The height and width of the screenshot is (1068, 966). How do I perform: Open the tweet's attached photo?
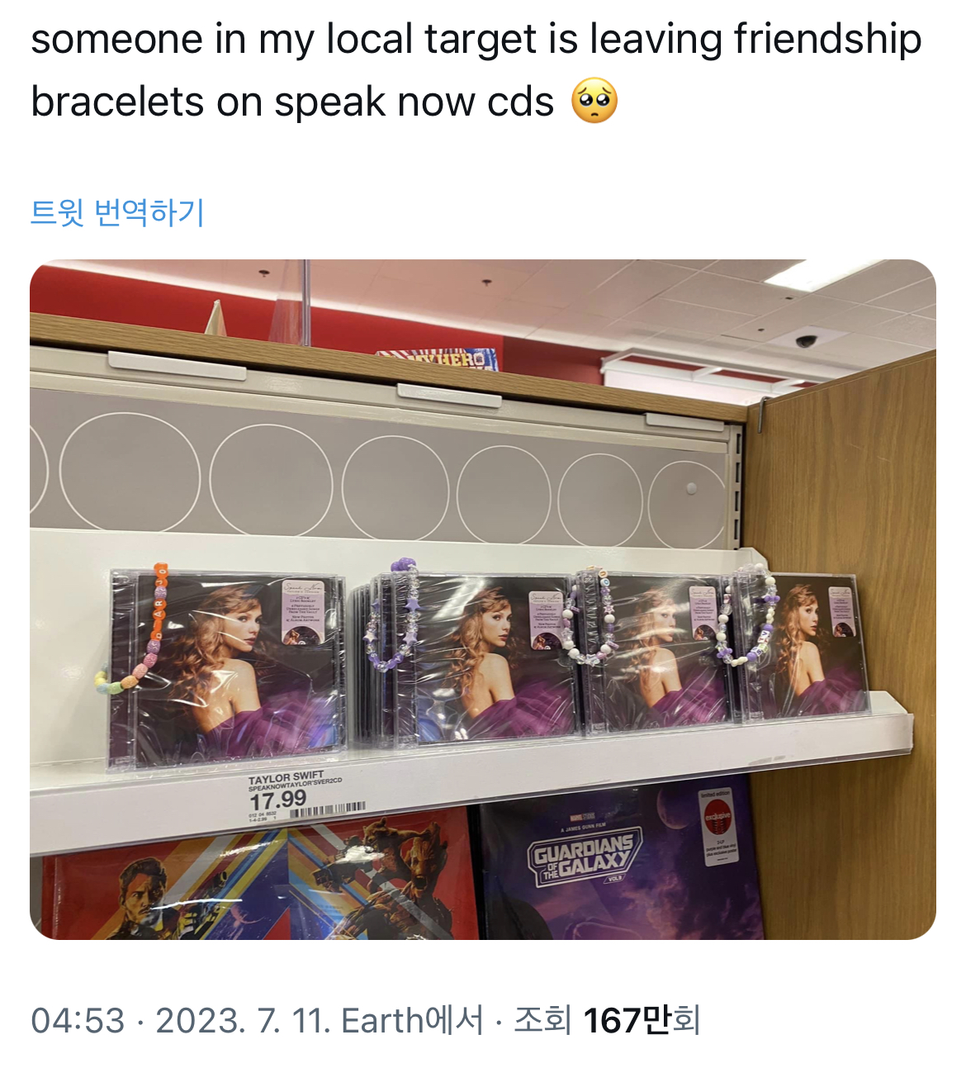tap(483, 600)
